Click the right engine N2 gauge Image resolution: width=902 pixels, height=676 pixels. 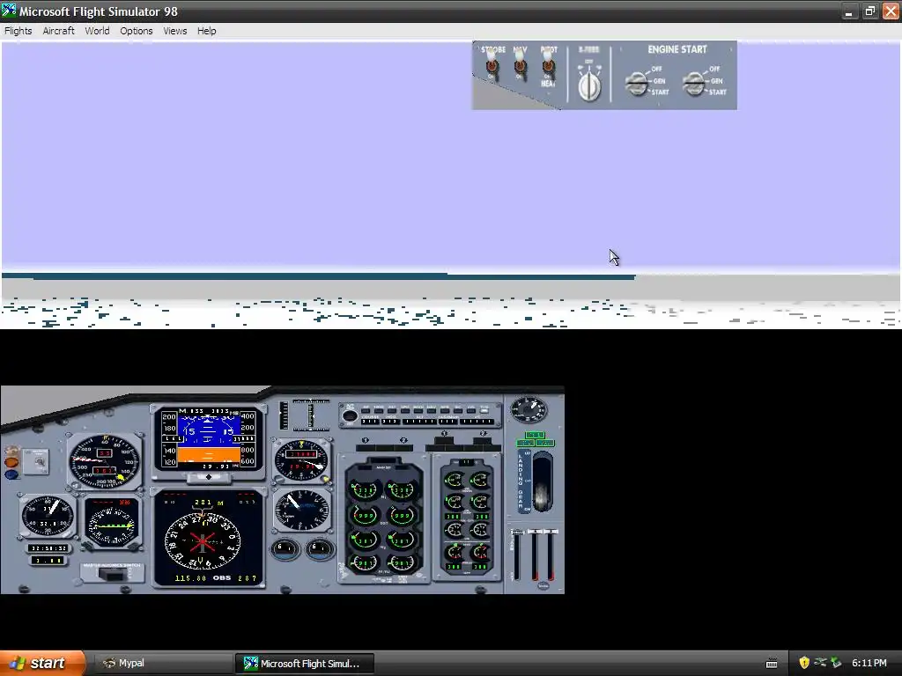(x=401, y=540)
